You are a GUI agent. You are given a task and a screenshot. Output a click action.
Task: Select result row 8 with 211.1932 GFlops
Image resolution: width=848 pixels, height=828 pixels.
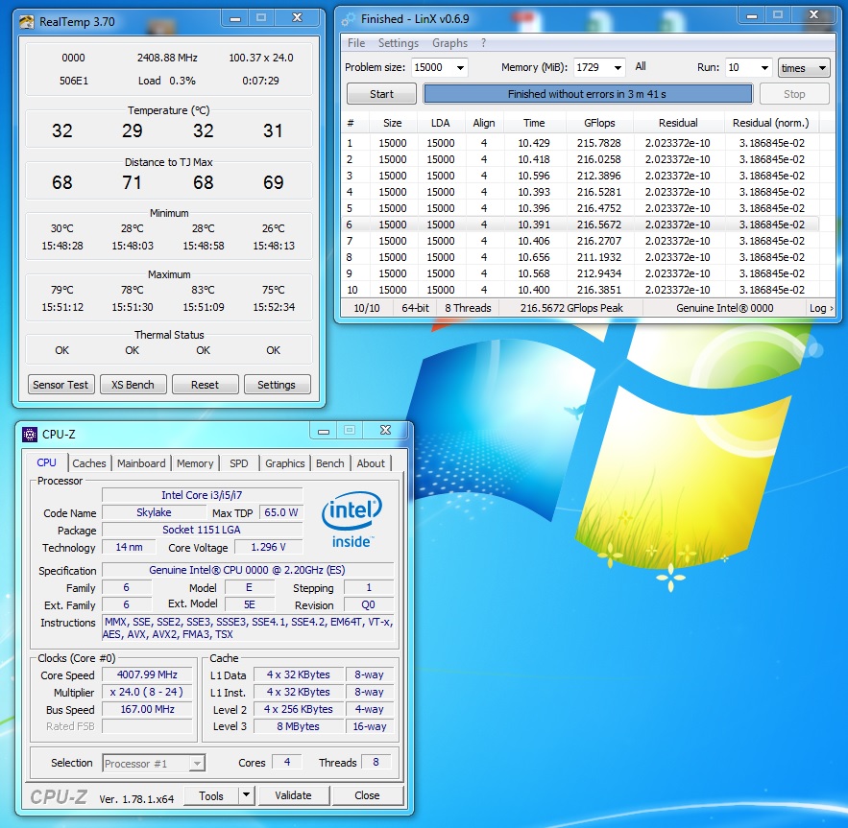[x=581, y=257]
